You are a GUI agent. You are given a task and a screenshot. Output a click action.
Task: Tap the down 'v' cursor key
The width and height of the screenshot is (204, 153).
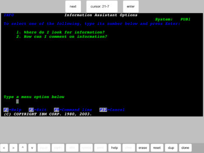click(x=32, y=148)
